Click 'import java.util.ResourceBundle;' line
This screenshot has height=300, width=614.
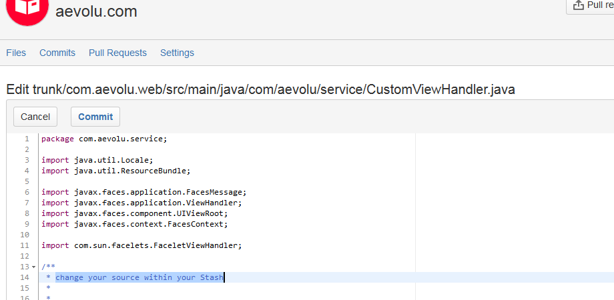[115, 171]
